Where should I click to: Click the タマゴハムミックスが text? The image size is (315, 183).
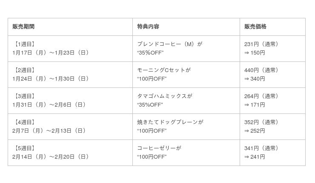pyautogui.click(x=165, y=96)
